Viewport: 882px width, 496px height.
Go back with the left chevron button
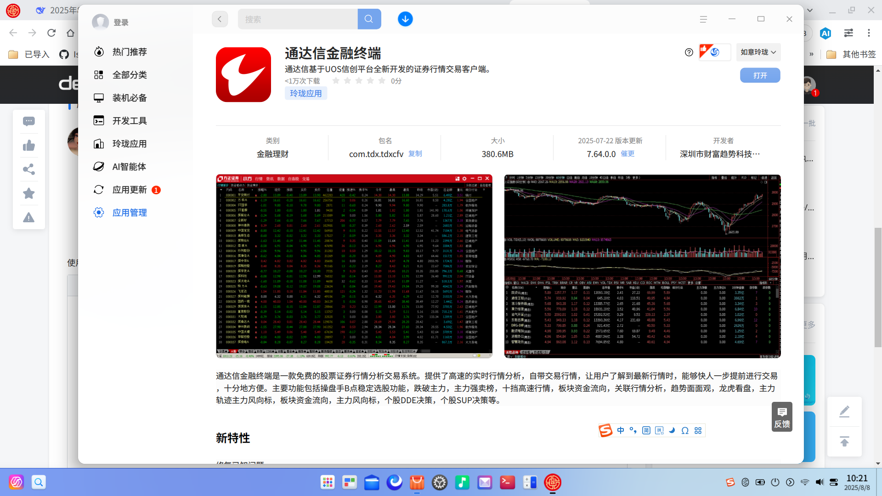coord(220,19)
